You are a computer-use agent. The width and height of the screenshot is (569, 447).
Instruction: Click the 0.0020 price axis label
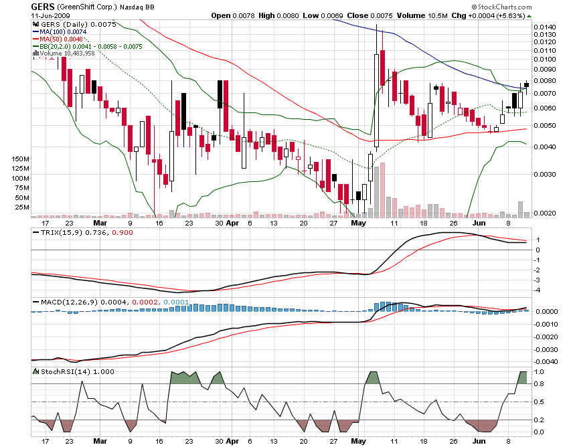(x=545, y=213)
